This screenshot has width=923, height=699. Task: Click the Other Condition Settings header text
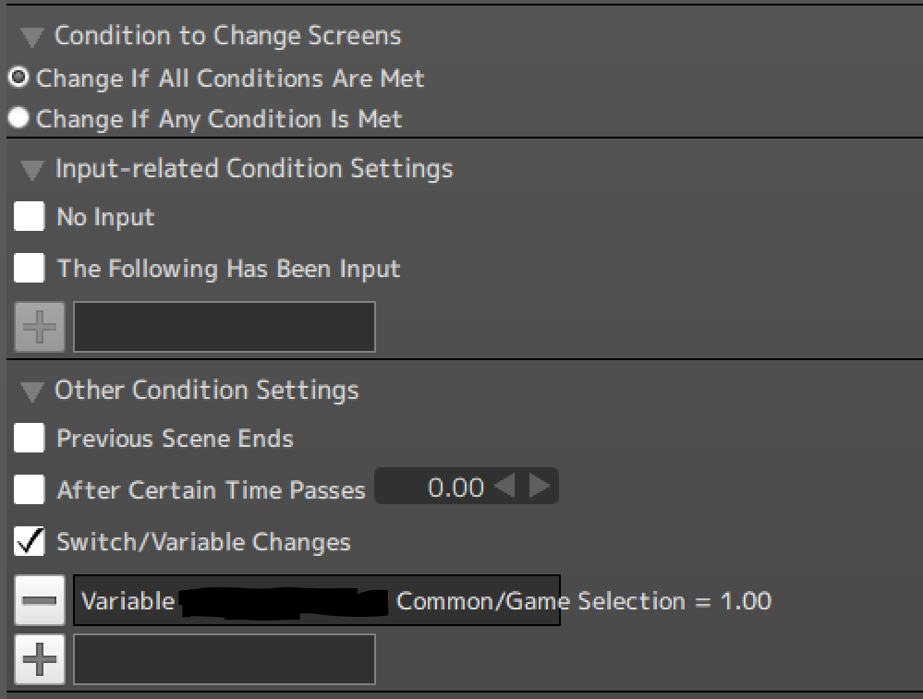click(206, 390)
